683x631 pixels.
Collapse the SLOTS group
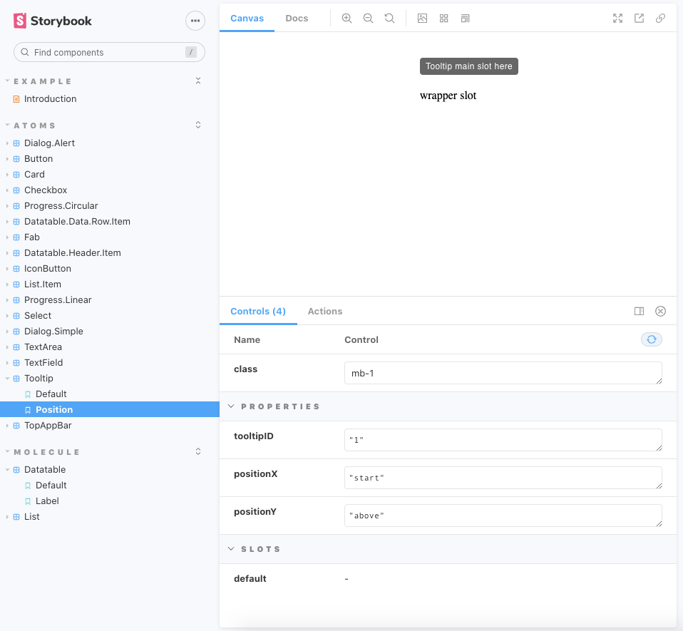pyautogui.click(x=255, y=549)
